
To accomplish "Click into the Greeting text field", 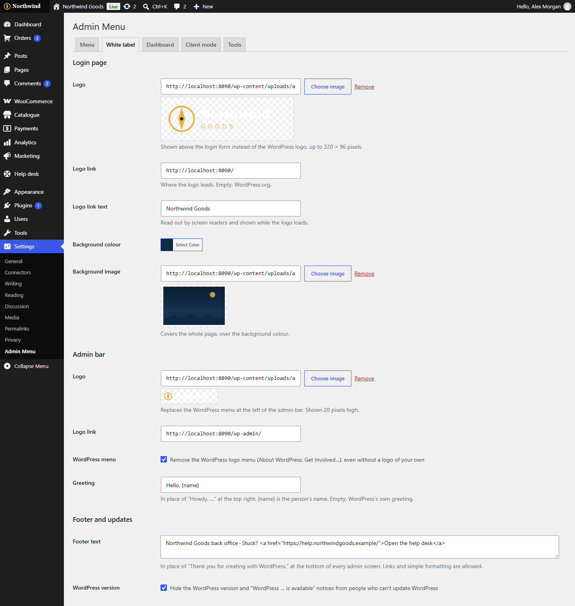I will click(231, 485).
